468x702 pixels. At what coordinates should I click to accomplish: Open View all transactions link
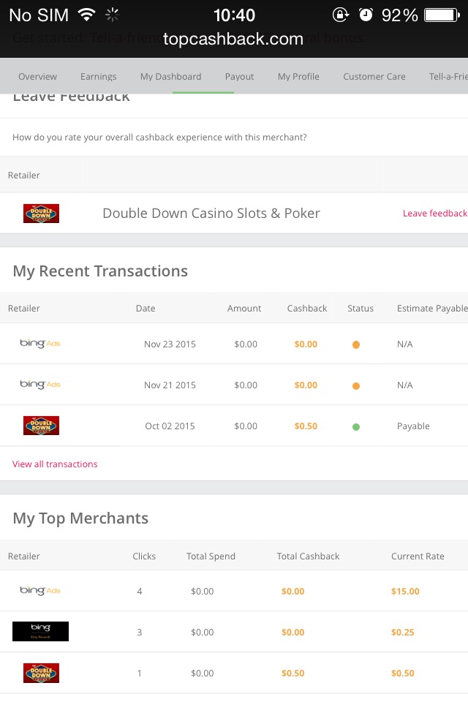(55, 464)
